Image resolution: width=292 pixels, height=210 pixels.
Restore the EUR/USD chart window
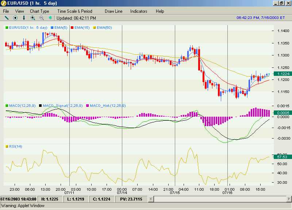click(x=281, y=3)
